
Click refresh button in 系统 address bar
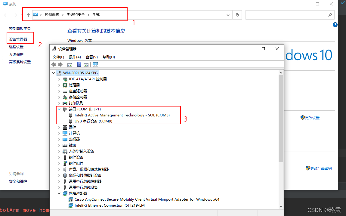[x=237, y=15]
